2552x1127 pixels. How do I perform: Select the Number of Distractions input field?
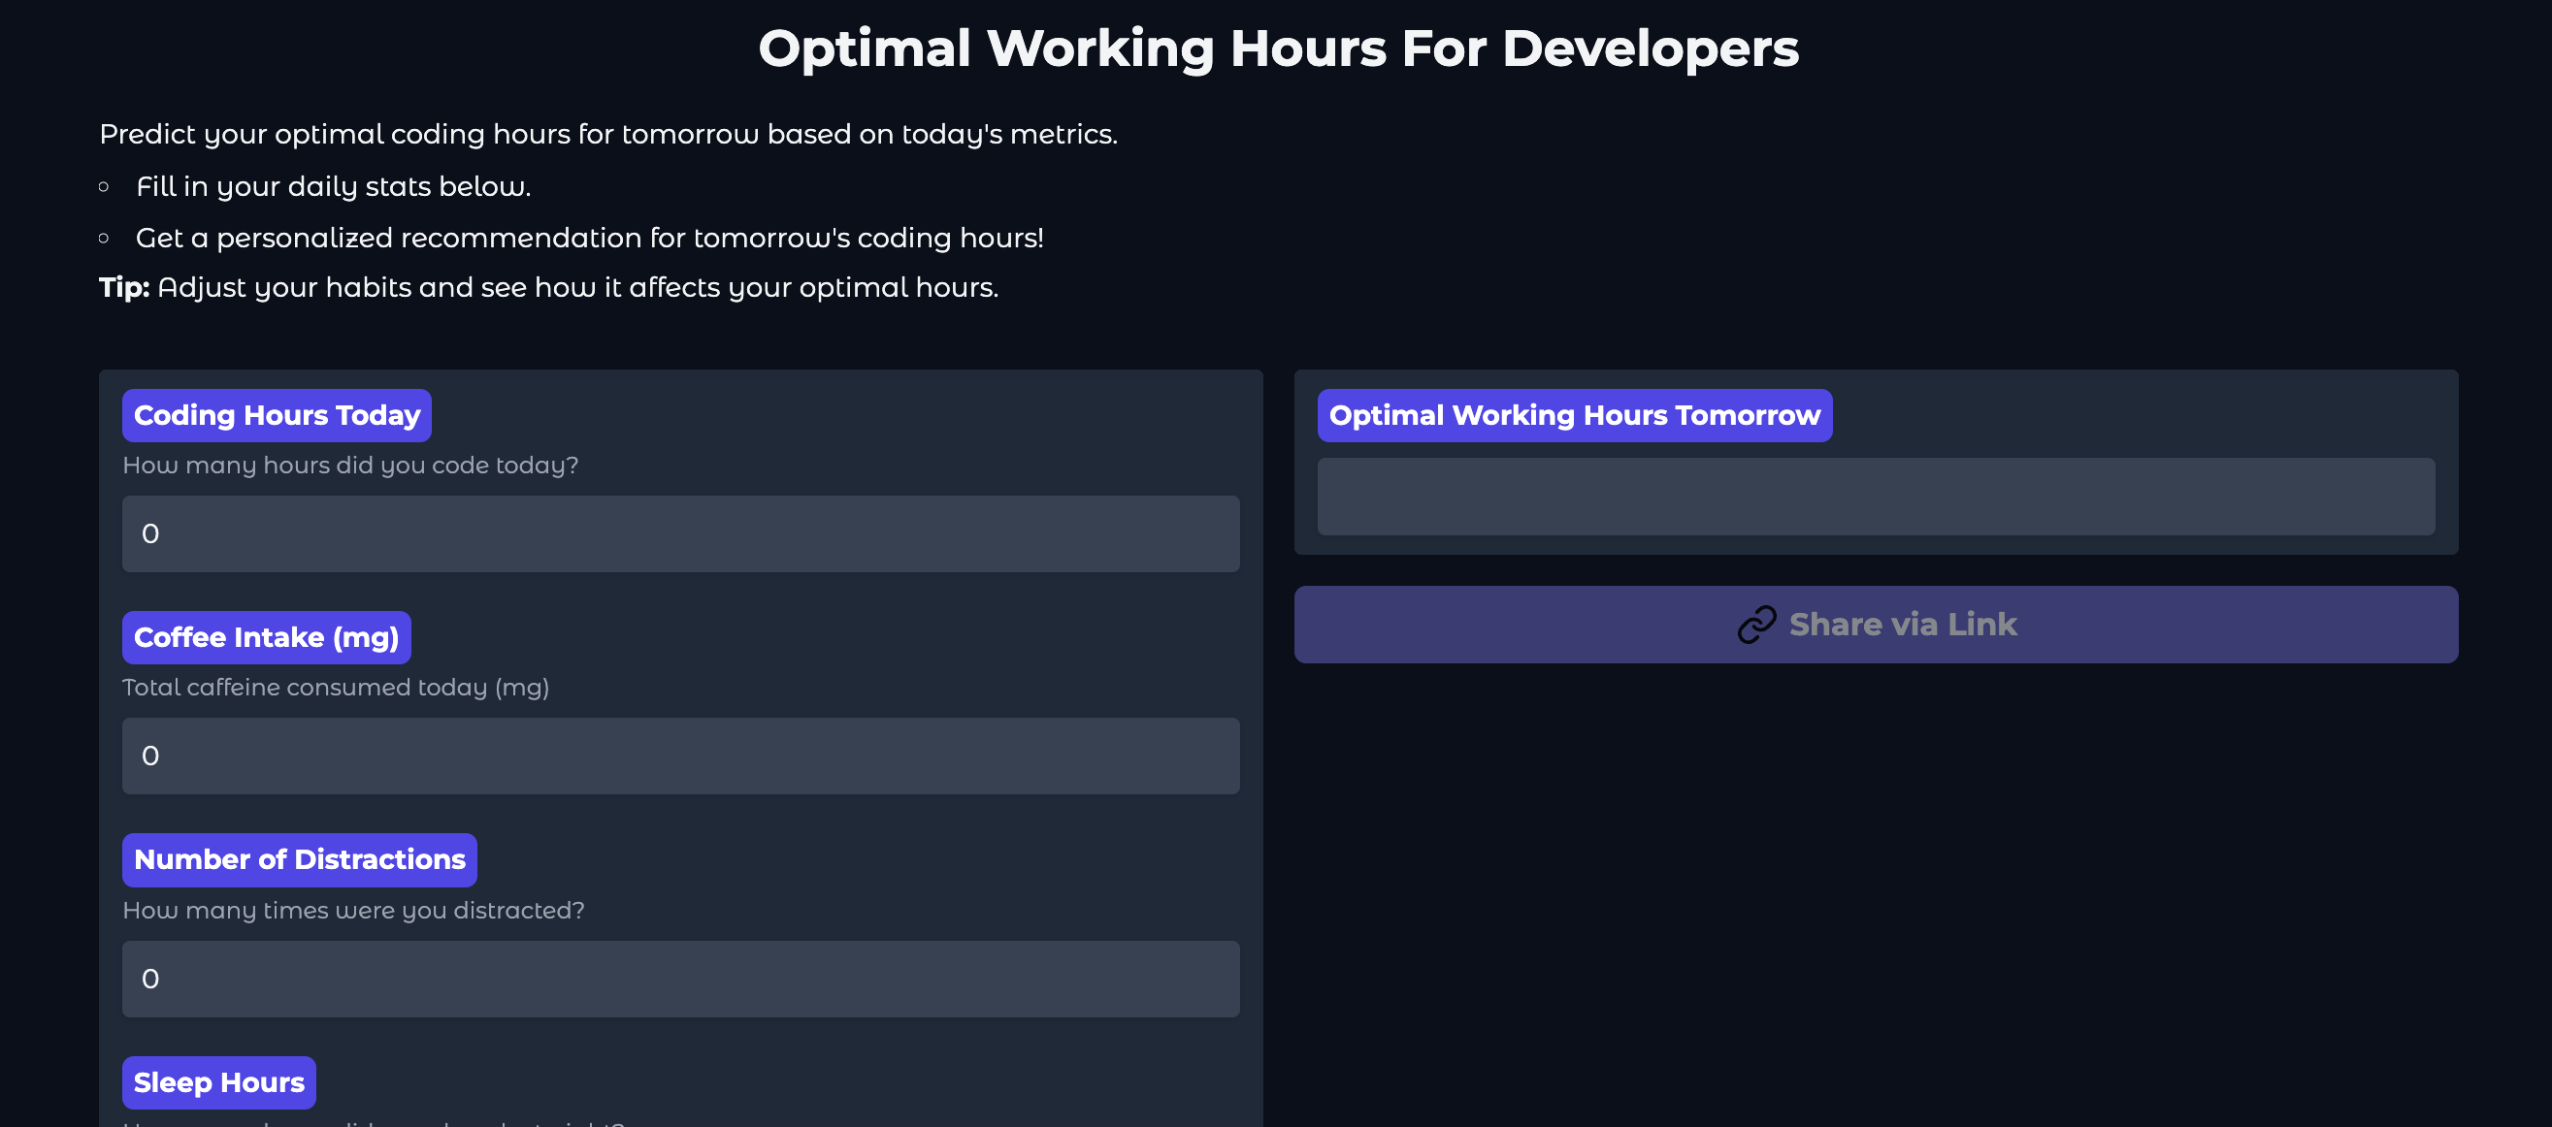679,978
